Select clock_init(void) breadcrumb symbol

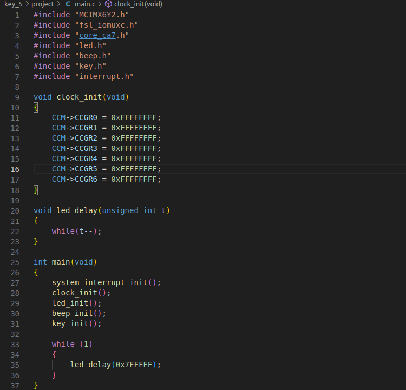[x=138, y=4]
